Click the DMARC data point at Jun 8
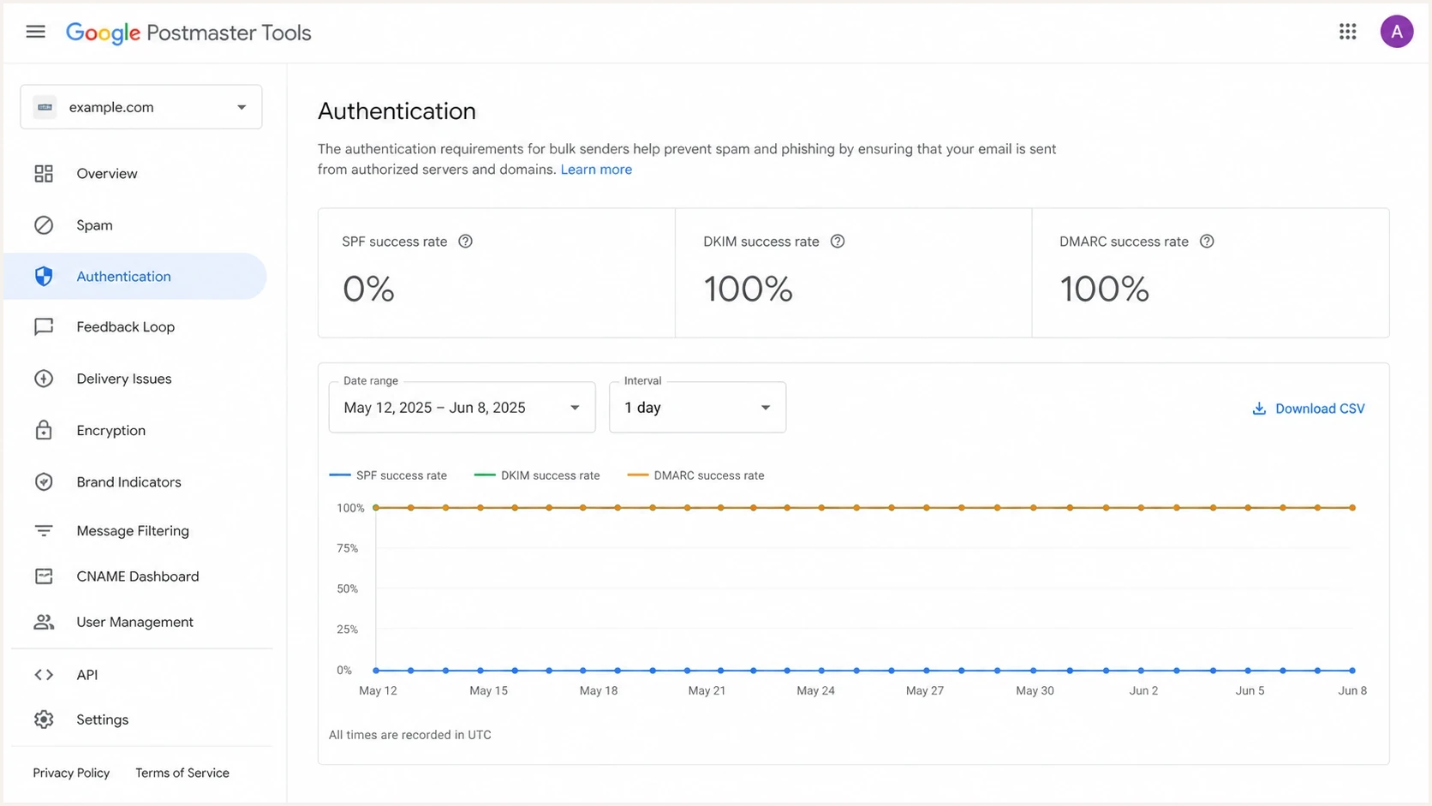The height and width of the screenshot is (806, 1432). (1352, 508)
